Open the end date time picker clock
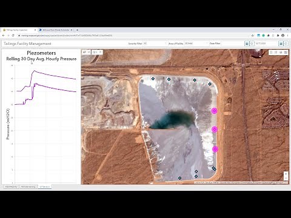 coord(286,44)
